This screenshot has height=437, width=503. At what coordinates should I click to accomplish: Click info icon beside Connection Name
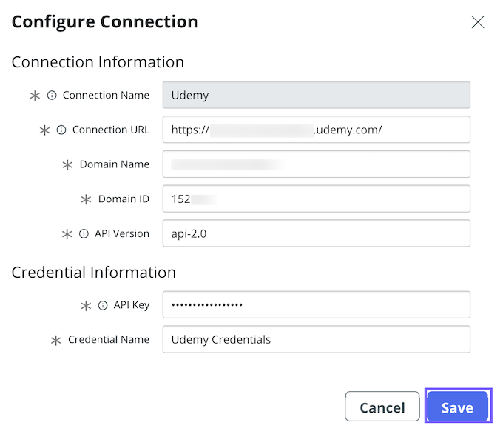pyautogui.click(x=52, y=95)
